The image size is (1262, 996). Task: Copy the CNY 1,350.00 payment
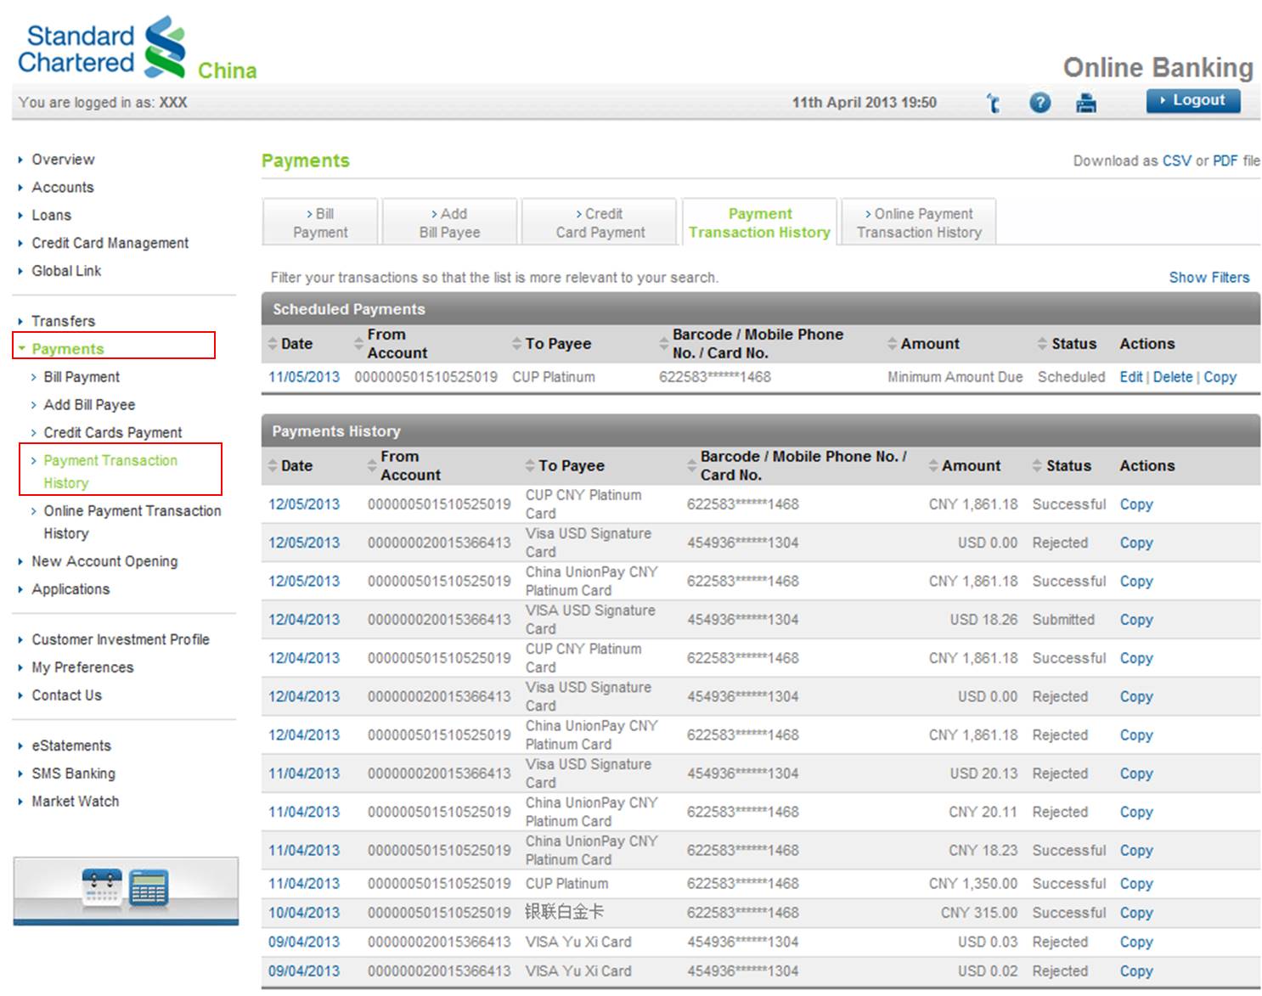1136,884
